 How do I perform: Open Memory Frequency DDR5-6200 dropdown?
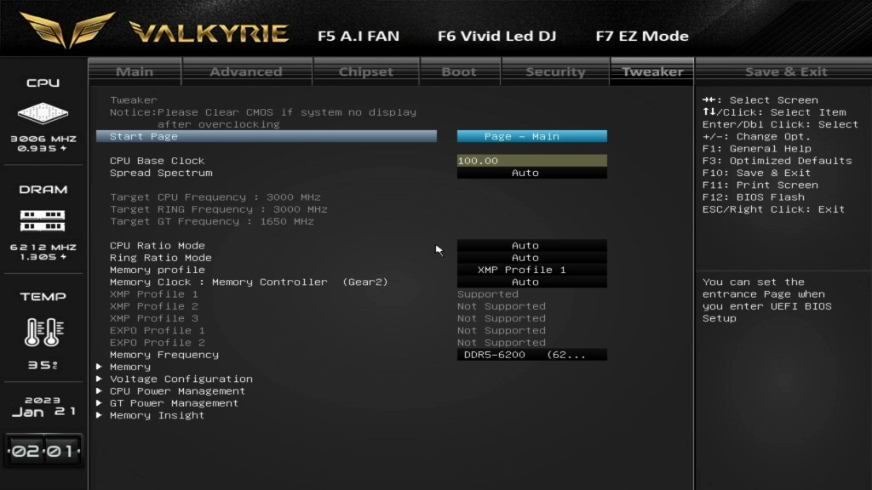[x=531, y=355]
